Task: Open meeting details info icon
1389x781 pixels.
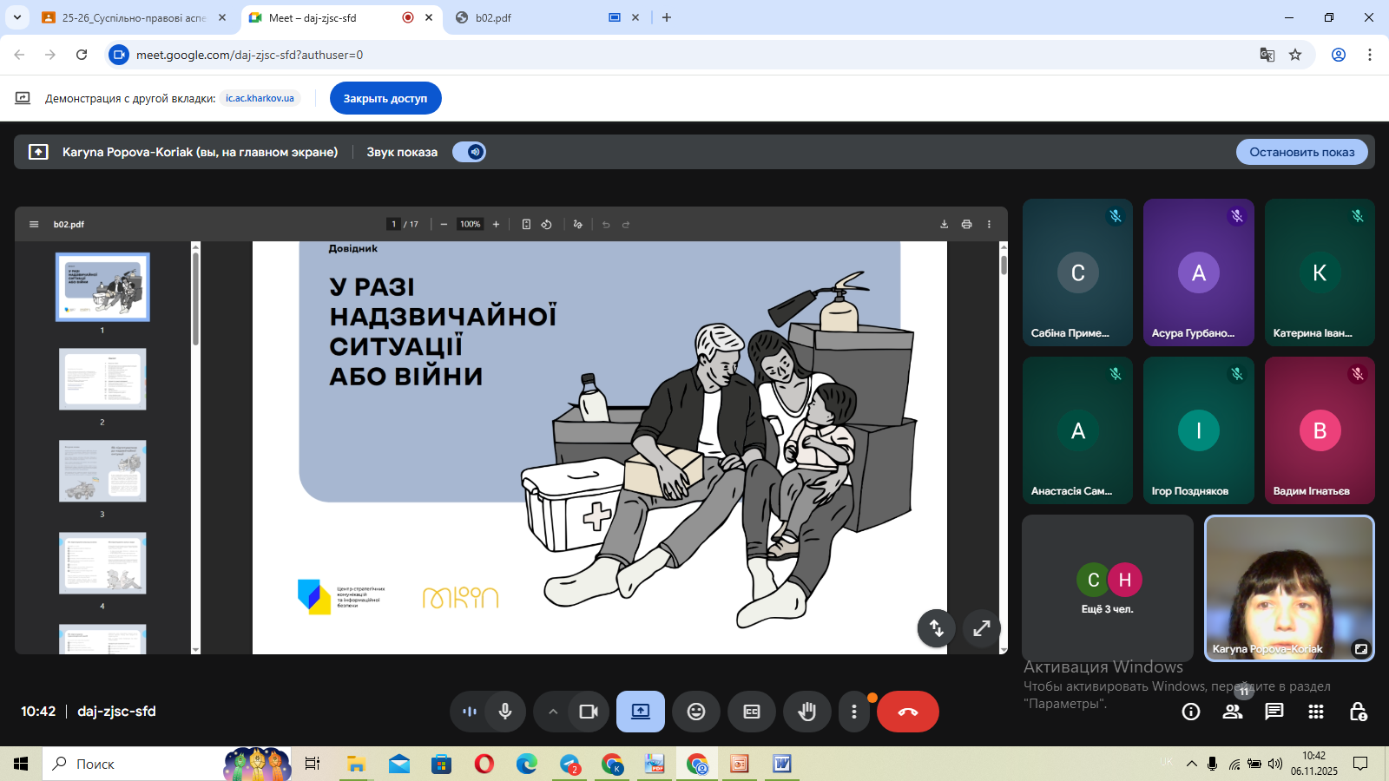Action: pyautogui.click(x=1191, y=712)
